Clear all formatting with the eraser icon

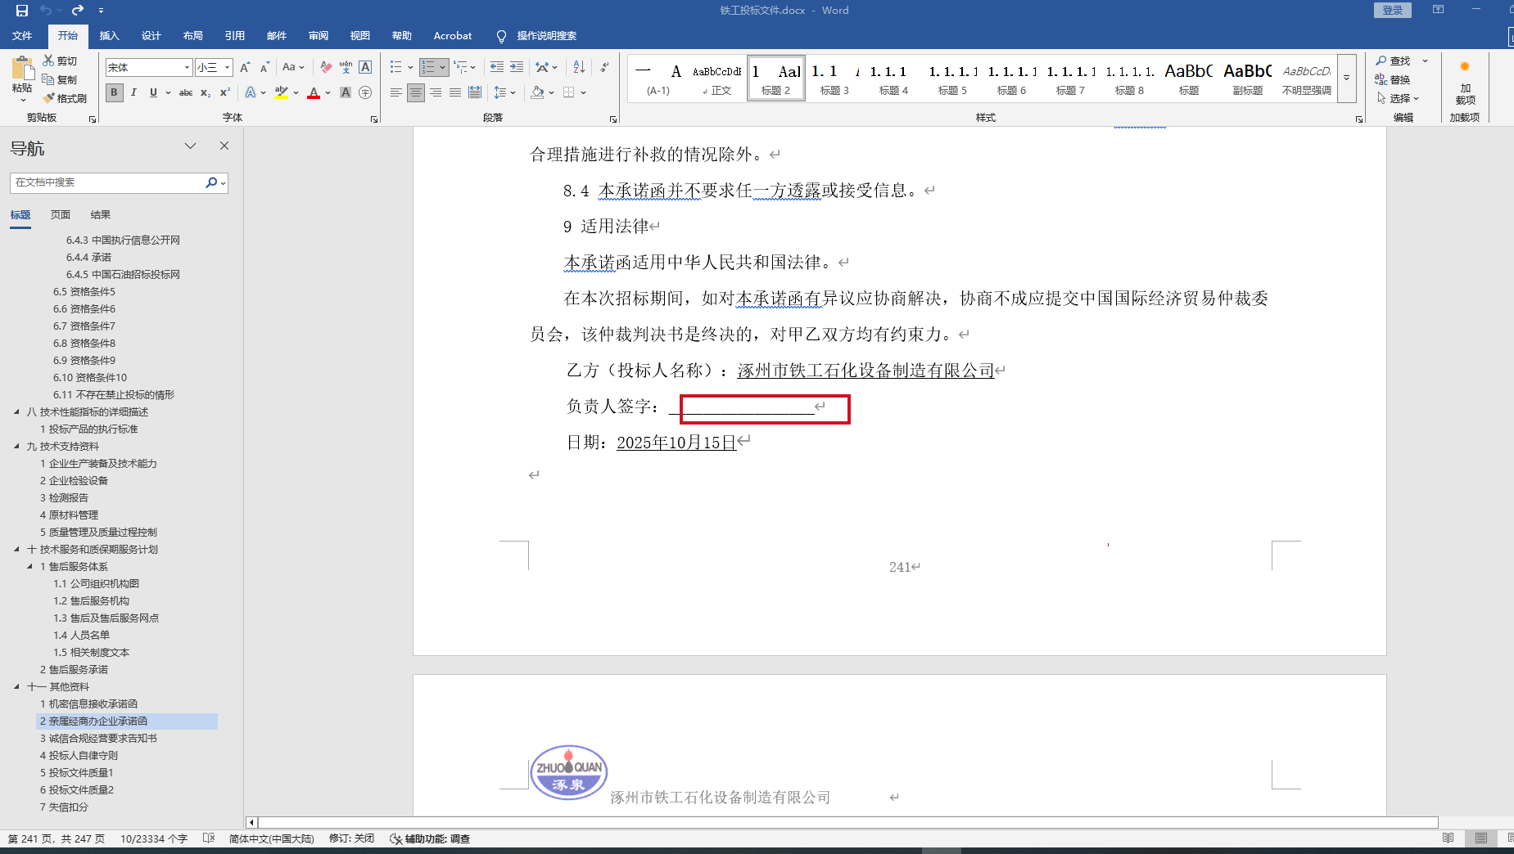[326, 67]
